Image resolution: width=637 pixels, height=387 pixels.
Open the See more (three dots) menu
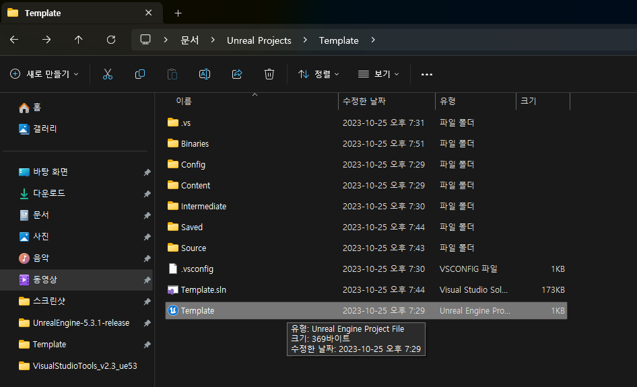426,74
